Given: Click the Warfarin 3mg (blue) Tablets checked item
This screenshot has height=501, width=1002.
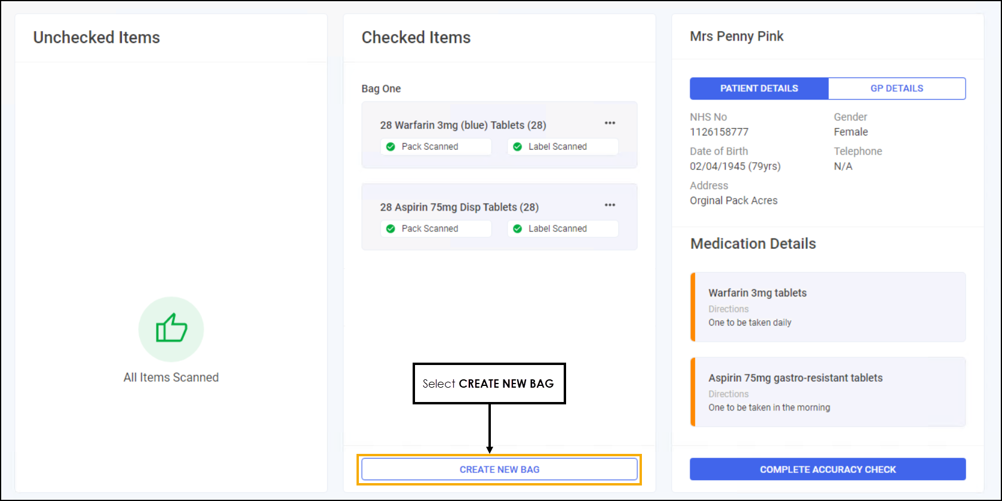Looking at the screenshot, I should click(x=463, y=125).
